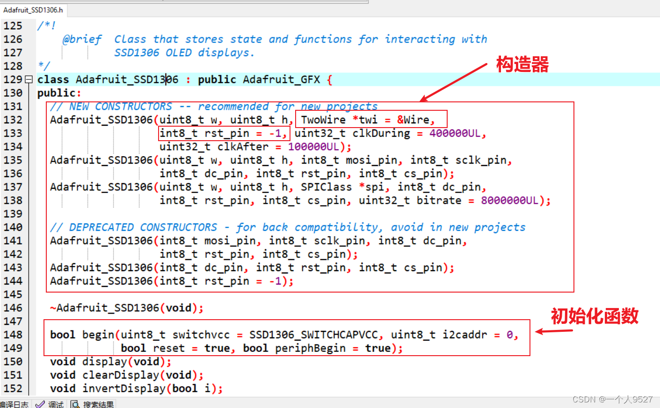Click 'mosi_pin' parameter on line 135
Screen dimensions: 660x408
(x=372, y=160)
